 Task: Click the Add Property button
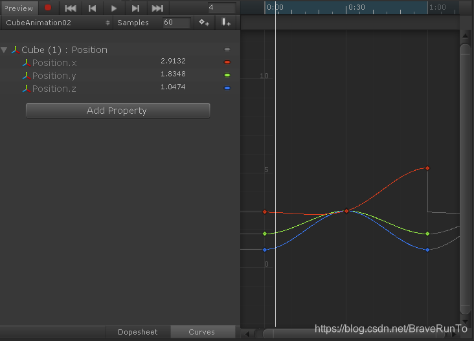118,111
